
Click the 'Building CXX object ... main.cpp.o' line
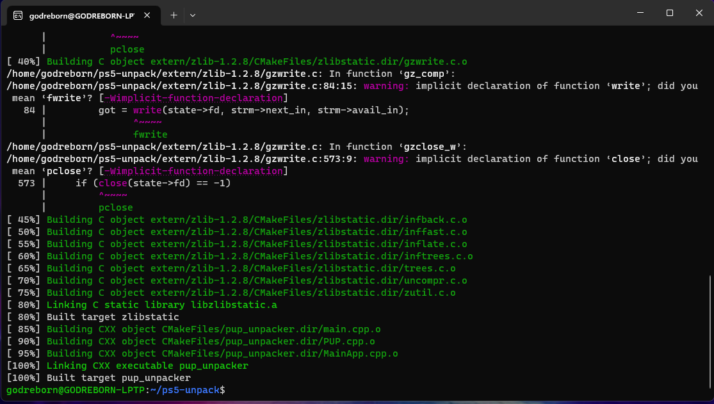click(193, 329)
